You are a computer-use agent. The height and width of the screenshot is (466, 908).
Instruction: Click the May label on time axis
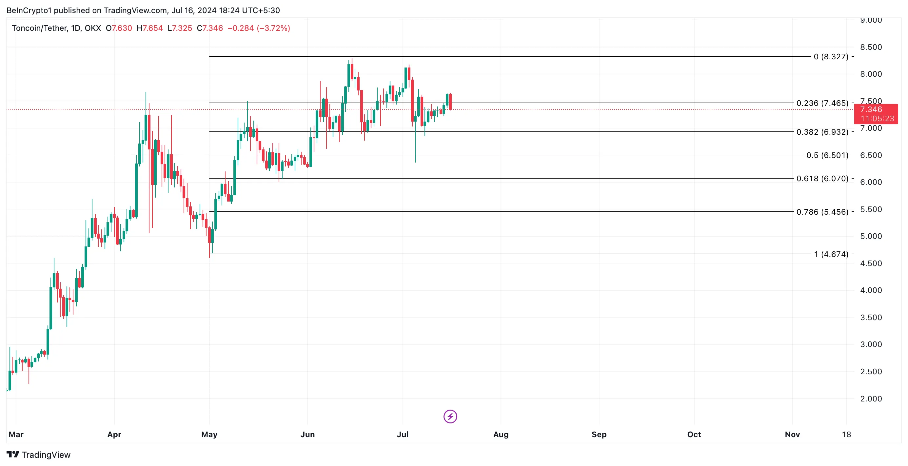pos(209,434)
